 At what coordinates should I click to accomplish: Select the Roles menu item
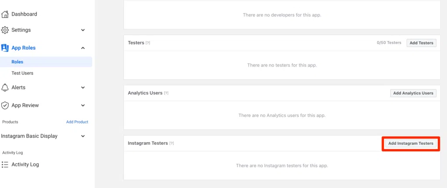click(x=46, y=62)
